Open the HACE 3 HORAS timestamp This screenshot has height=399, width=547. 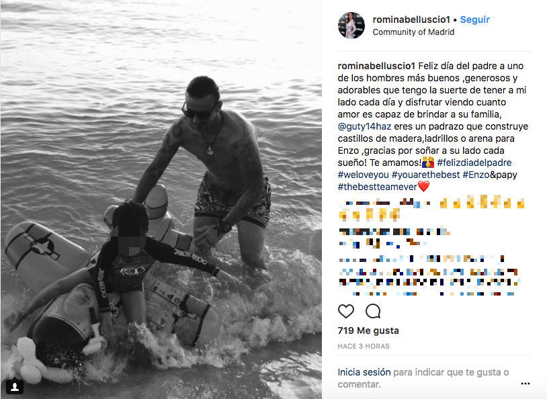(364, 347)
